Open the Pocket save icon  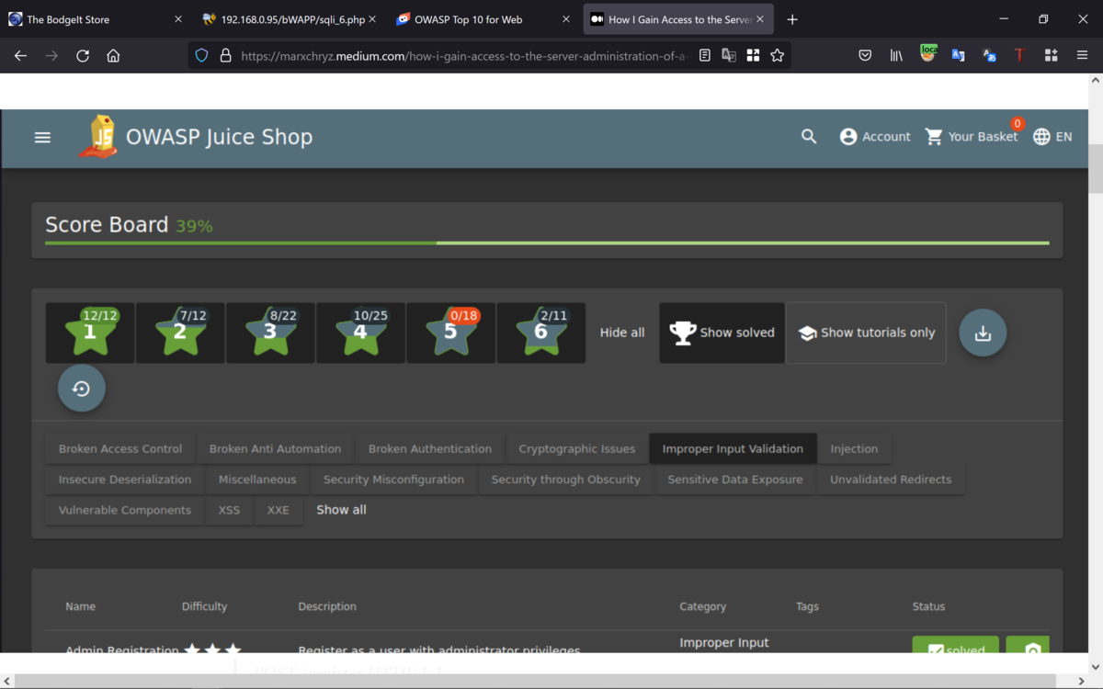point(865,56)
